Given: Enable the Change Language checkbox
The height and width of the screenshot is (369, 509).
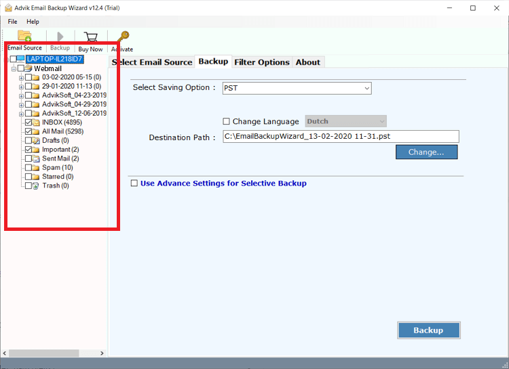Looking at the screenshot, I should [226, 121].
